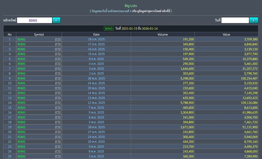The width and height of the screenshot is (262, 159).
Task: Click the search button next to the date field
Action: click(x=254, y=20)
